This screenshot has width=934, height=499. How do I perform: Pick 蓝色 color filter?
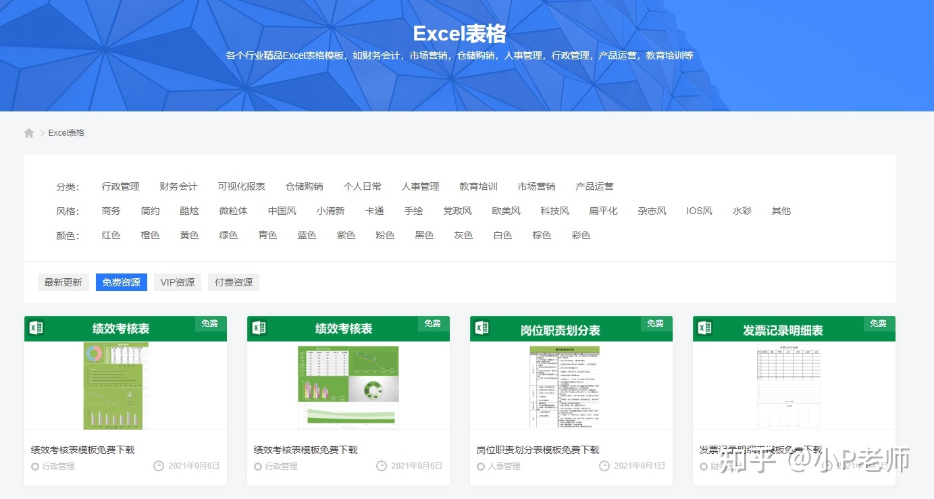coord(307,235)
